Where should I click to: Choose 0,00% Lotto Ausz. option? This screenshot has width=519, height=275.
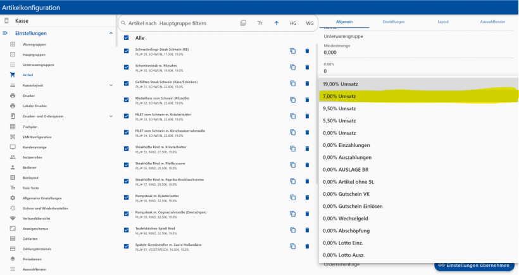click(x=418, y=255)
